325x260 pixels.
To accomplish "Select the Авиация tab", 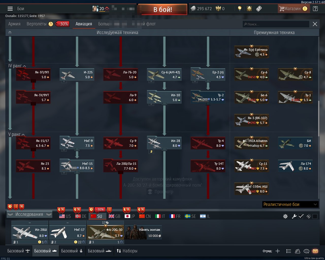I will click(84, 24).
